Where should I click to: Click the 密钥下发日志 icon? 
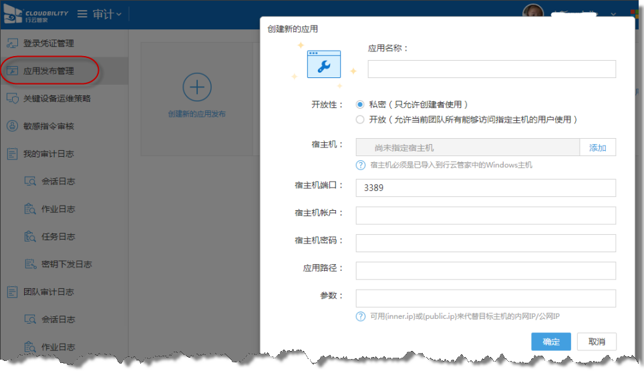30,264
